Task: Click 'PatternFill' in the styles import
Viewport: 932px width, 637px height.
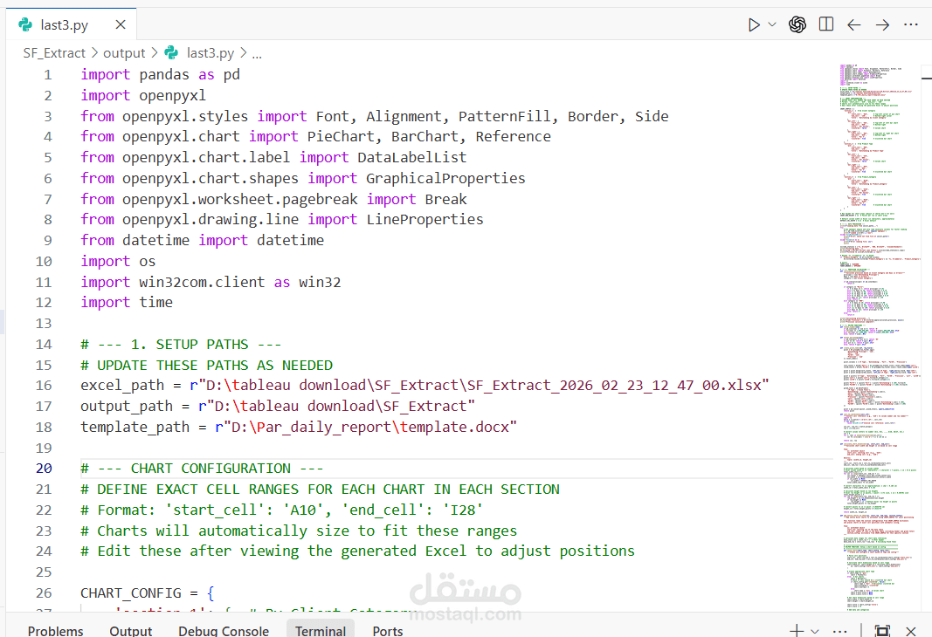Action: click(x=504, y=116)
